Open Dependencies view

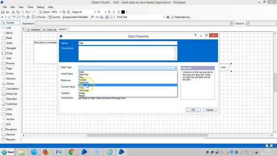[180, 17]
